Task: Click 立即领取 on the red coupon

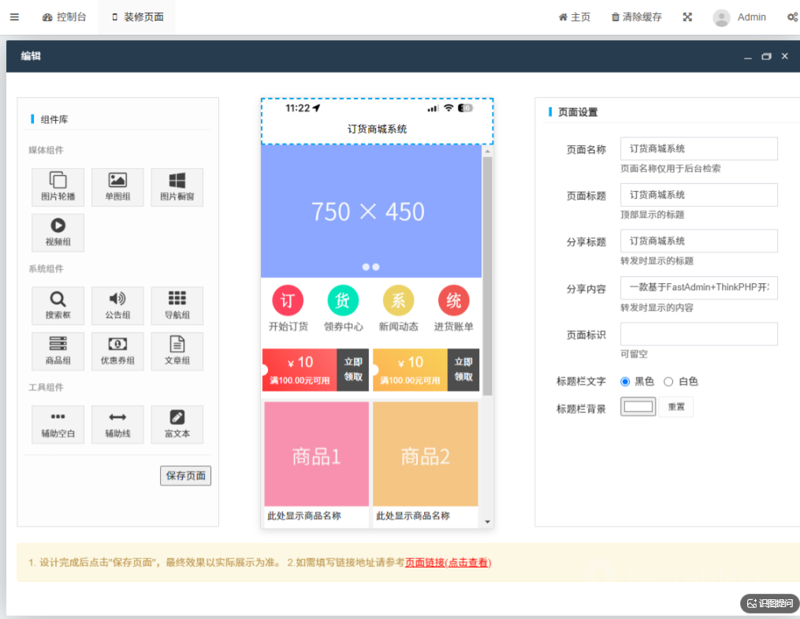Action: (x=352, y=370)
